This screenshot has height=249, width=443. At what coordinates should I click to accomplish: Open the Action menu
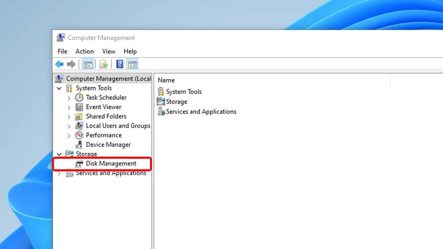coord(84,51)
